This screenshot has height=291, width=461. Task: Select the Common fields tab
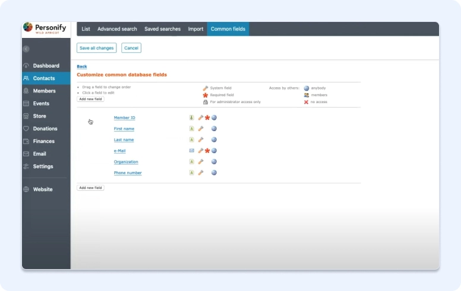click(228, 29)
